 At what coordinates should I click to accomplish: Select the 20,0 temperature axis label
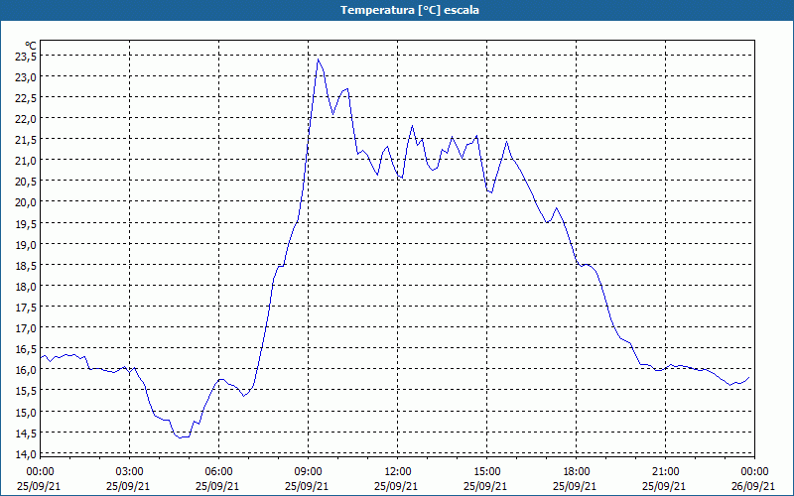pyautogui.click(x=26, y=202)
